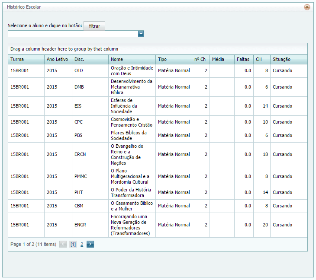Sort by the Tipo column header

[174, 59]
